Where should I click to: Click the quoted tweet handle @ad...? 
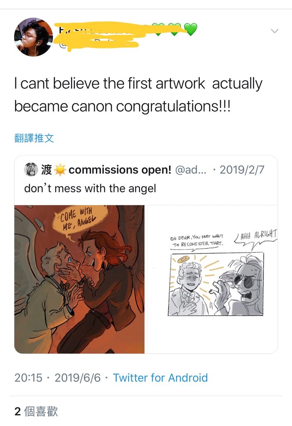191,170
